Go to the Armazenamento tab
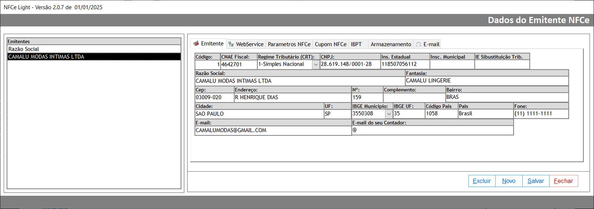Screen dimensions: 594x209 point(391,44)
